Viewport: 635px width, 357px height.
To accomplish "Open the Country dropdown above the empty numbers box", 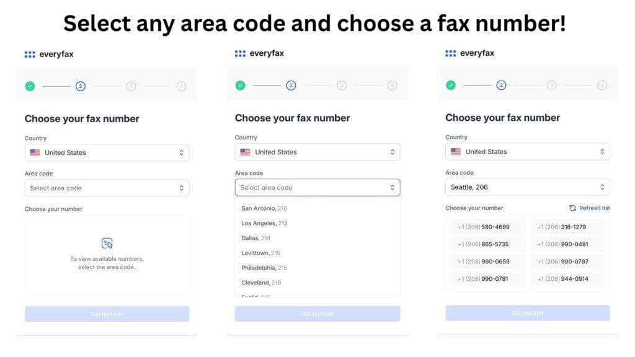I will pos(107,152).
